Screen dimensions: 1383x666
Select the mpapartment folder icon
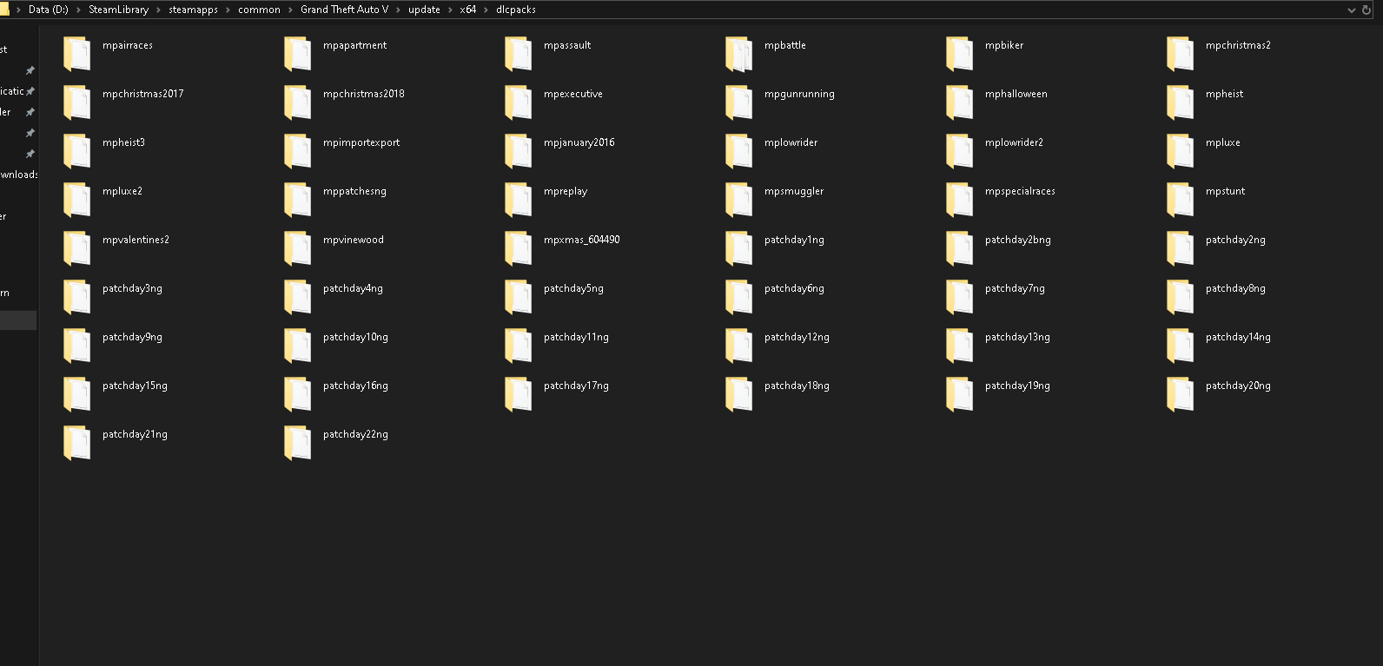tap(297, 53)
